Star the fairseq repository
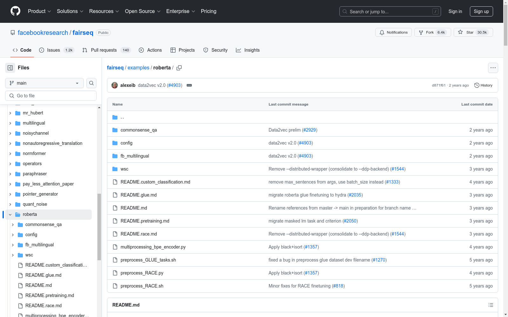Screen dimensions: 508x317 (x=473, y=32)
